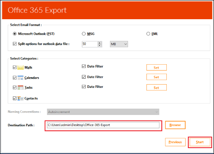The width and height of the screenshot is (214, 154).
Task: Click the Calendars grid icon
Action: (20, 78)
